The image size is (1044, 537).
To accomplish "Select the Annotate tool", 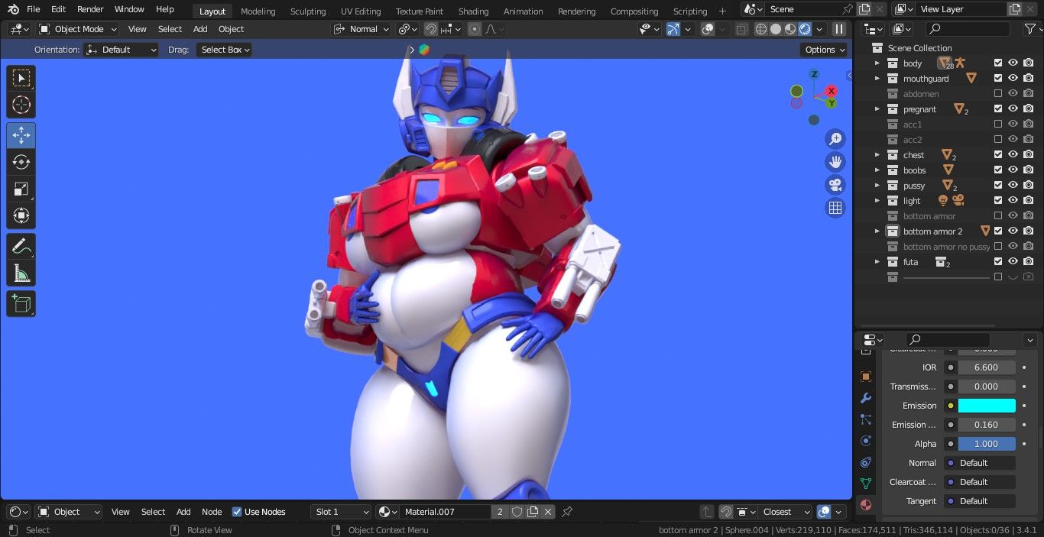I will click(x=21, y=247).
